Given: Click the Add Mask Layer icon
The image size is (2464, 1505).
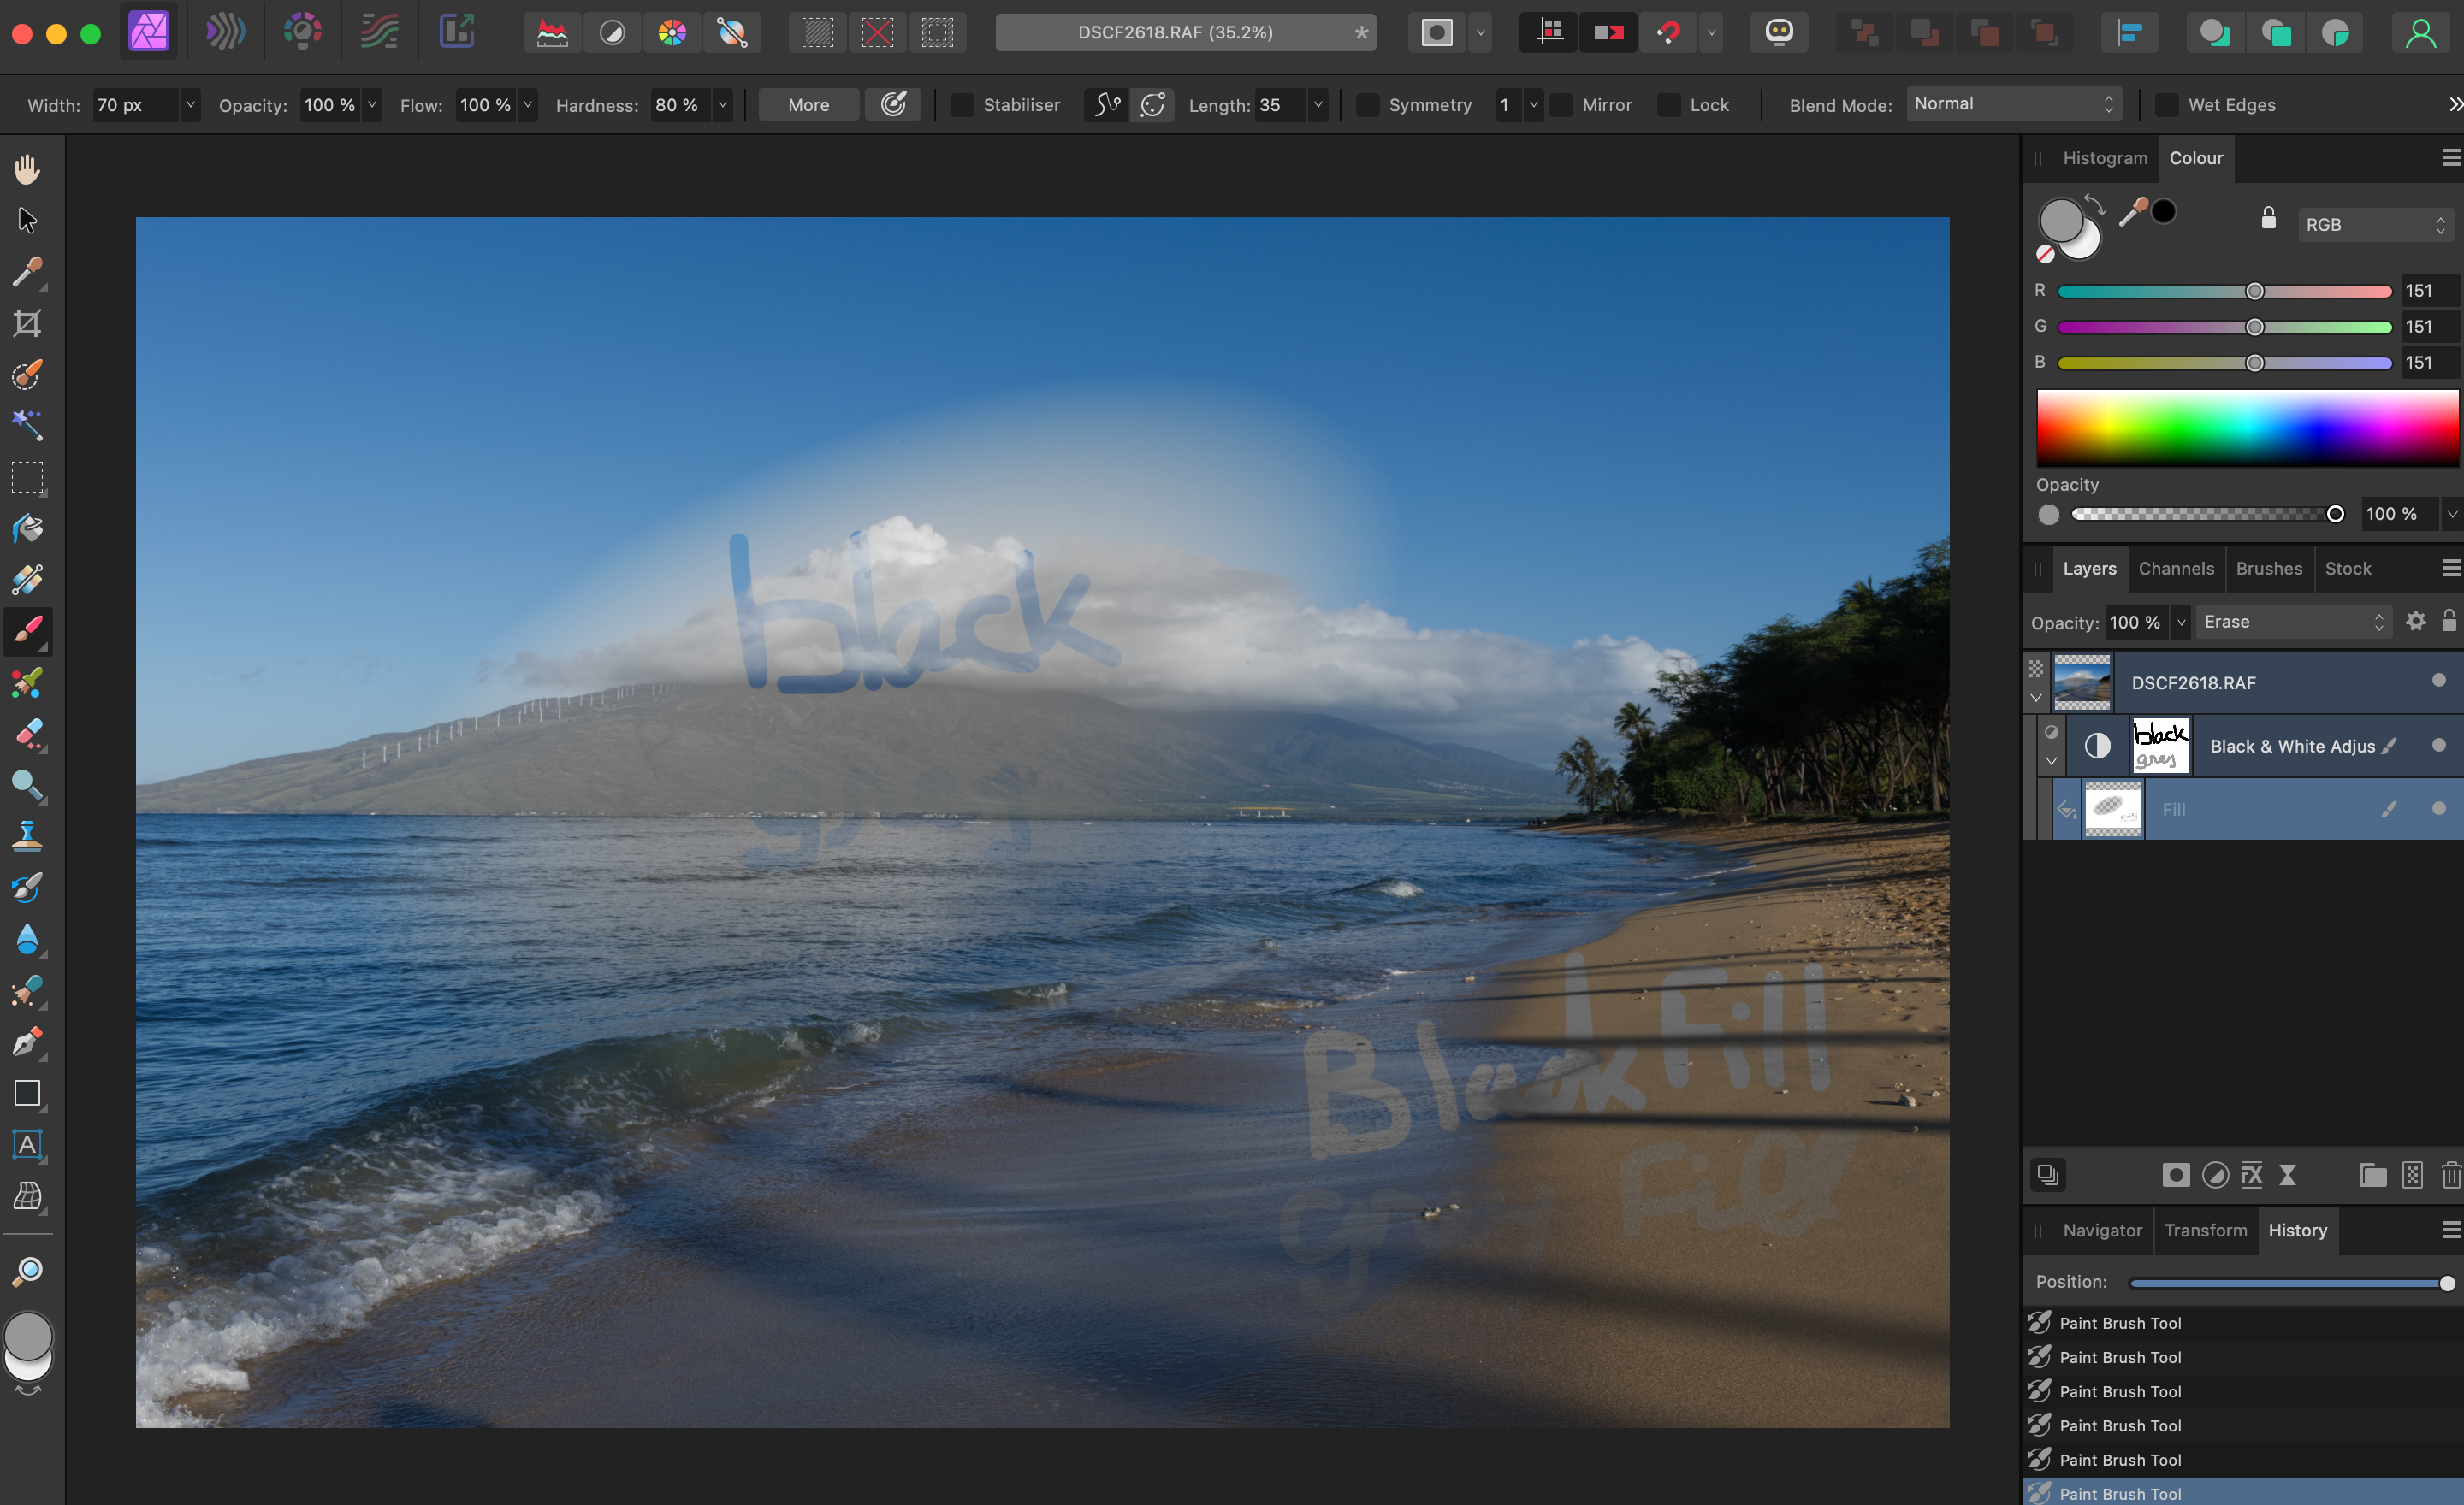Looking at the screenshot, I should tap(2175, 1175).
